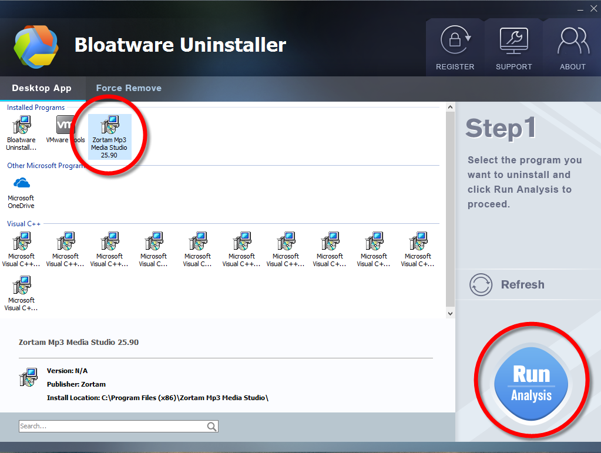
Task: Refresh the installed programs list
Action: pos(507,285)
